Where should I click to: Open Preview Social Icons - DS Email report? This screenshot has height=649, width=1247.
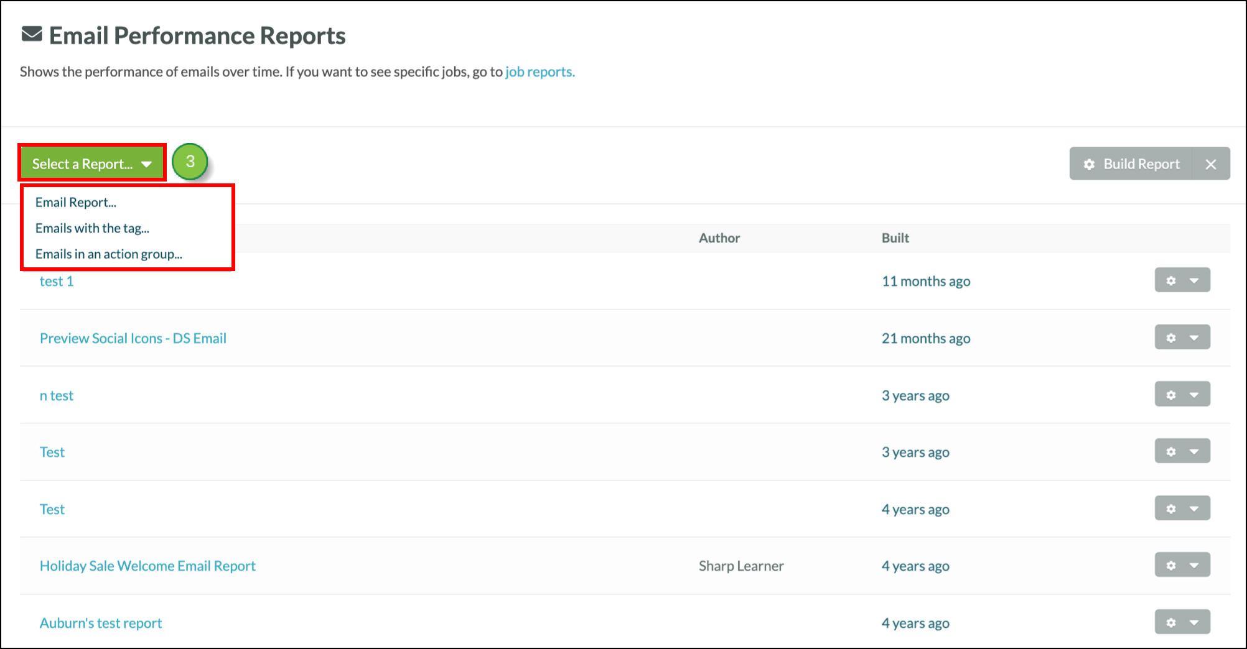(133, 338)
